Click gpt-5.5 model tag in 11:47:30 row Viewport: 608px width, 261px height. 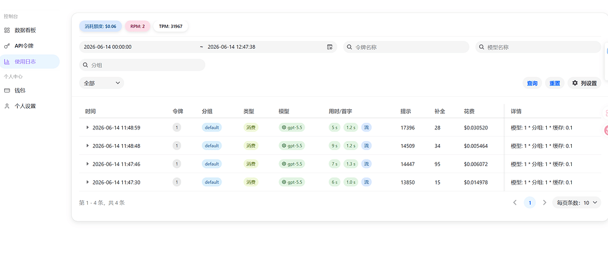(292, 182)
